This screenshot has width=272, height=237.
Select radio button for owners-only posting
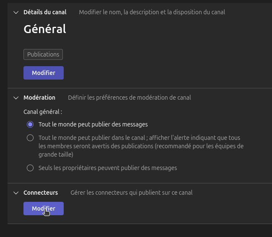click(30, 168)
